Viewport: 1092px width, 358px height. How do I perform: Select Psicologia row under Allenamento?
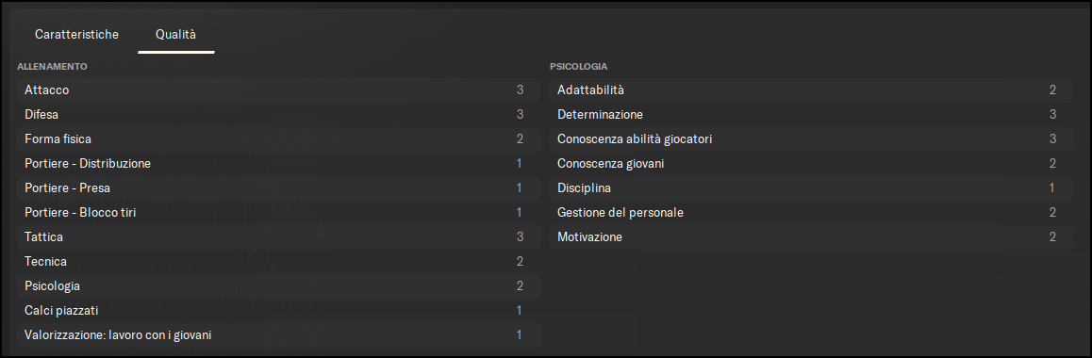pyautogui.click(x=278, y=286)
